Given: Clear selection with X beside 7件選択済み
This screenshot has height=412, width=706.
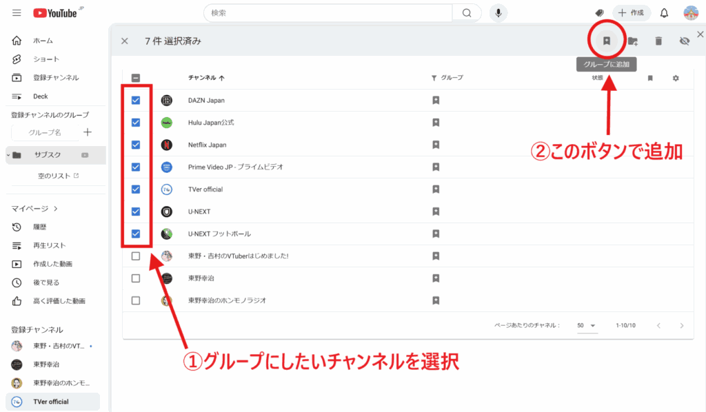Looking at the screenshot, I should tap(125, 41).
